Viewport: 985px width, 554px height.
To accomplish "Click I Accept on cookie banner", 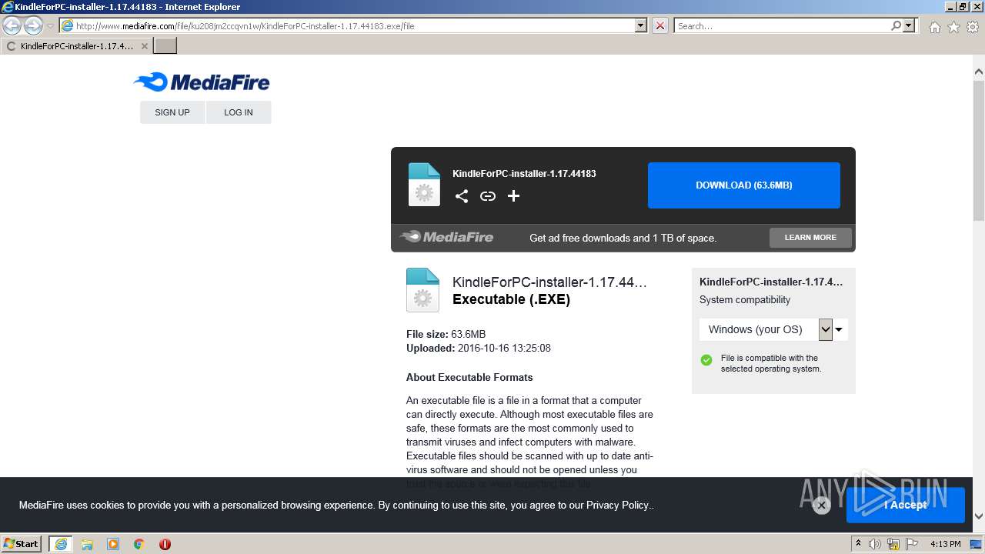I will pyautogui.click(x=906, y=505).
